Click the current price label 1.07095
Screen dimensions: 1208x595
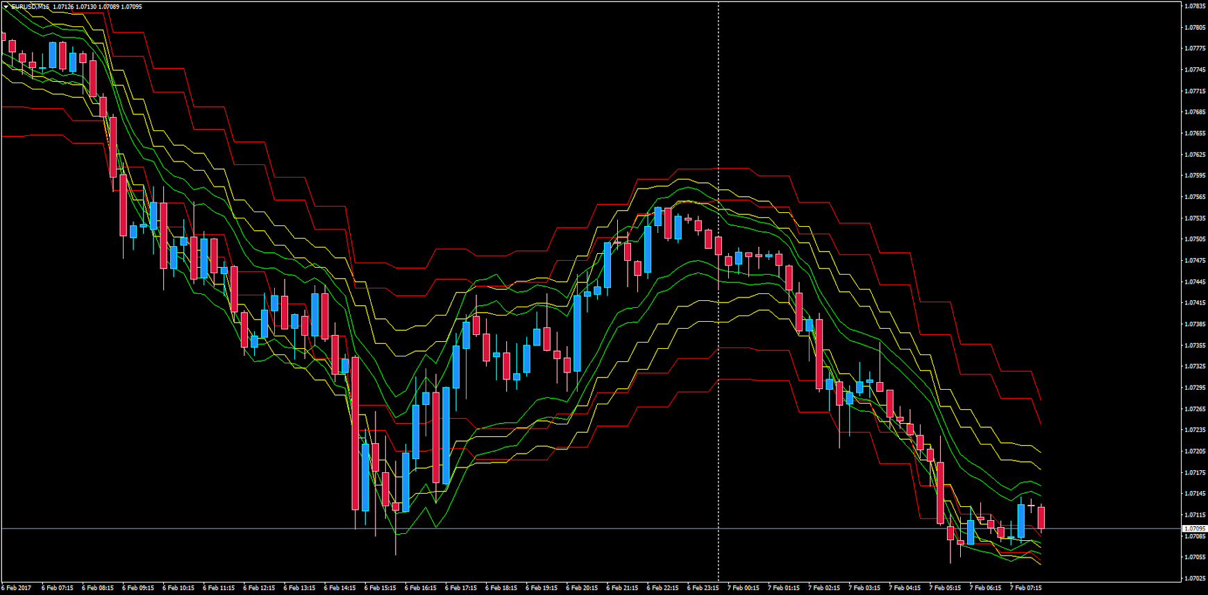pos(1194,529)
